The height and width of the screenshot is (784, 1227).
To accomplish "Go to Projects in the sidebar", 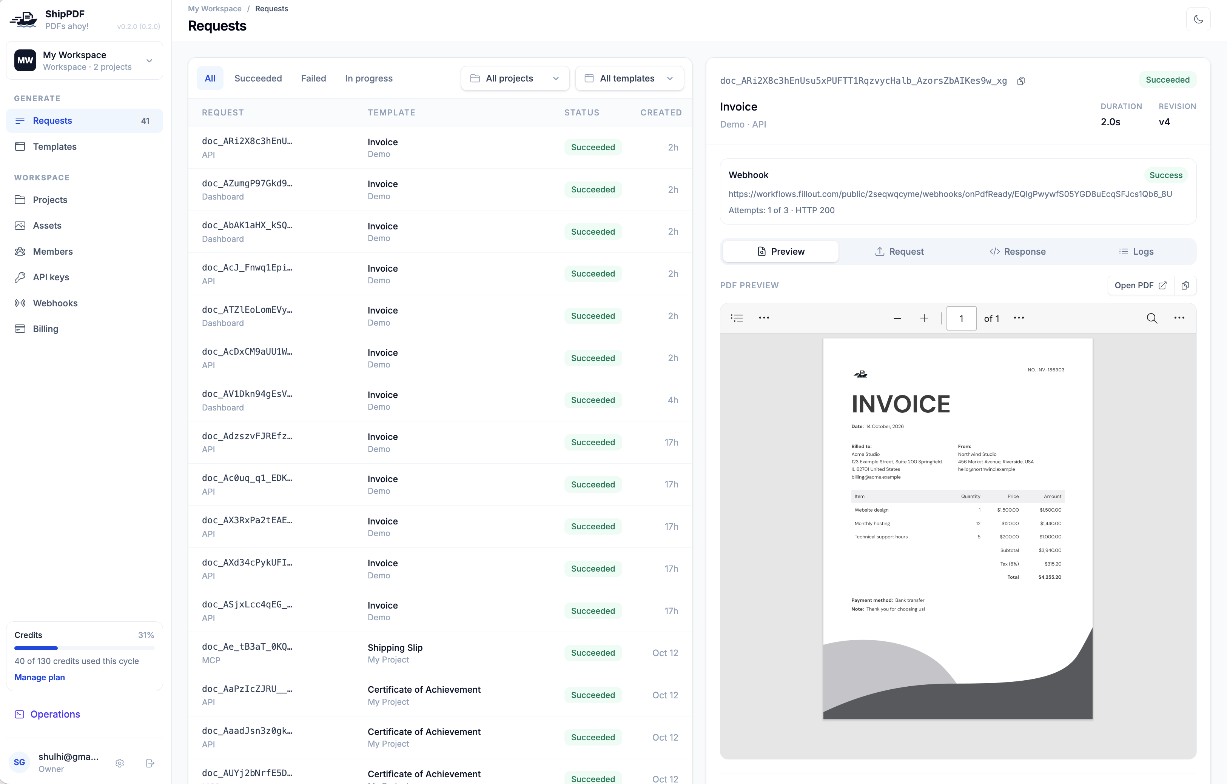I will [85, 200].
